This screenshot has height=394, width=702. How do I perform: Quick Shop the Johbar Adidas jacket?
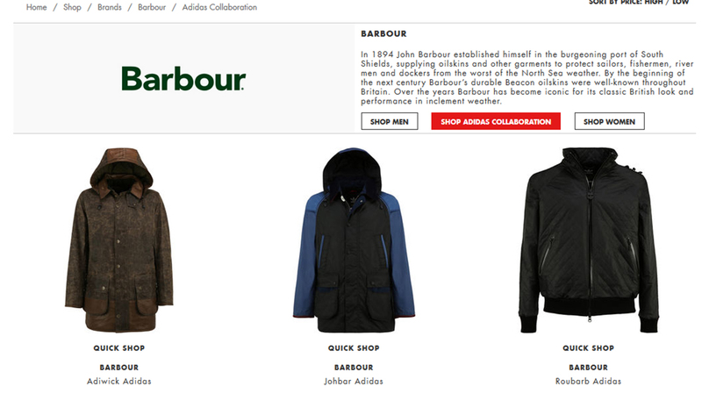[354, 347]
